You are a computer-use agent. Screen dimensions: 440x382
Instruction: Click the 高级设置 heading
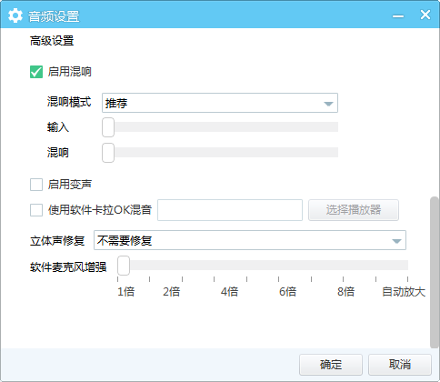click(52, 41)
